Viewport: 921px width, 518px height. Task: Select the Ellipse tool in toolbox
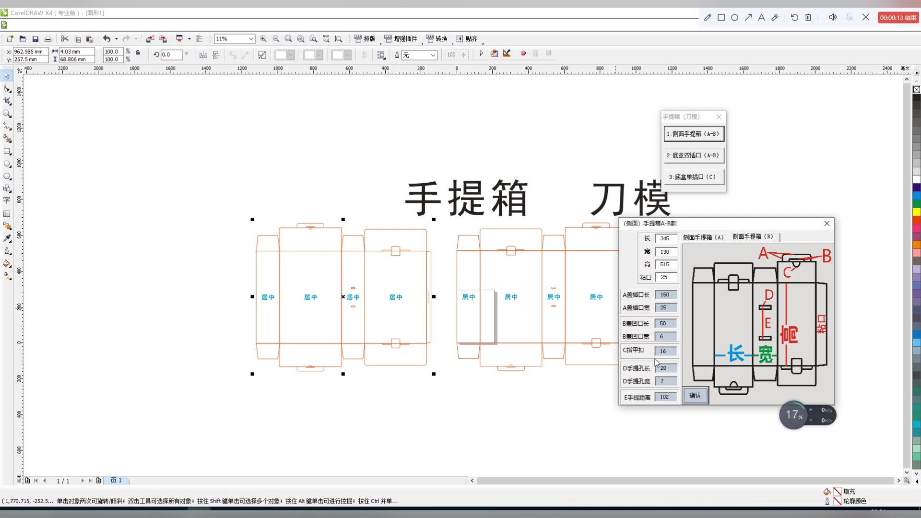tap(7, 164)
